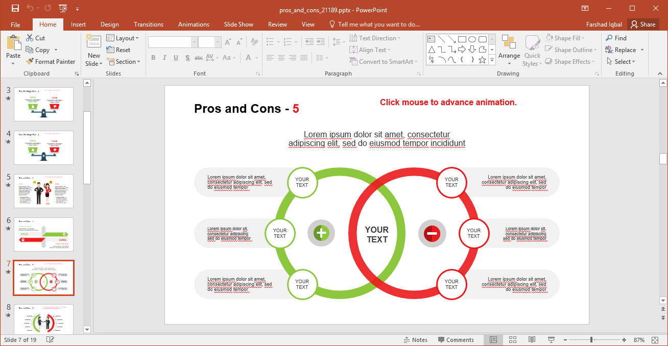Open Reading View from status bar
The height and width of the screenshot is (346, 668).
(x=532, y=340)
